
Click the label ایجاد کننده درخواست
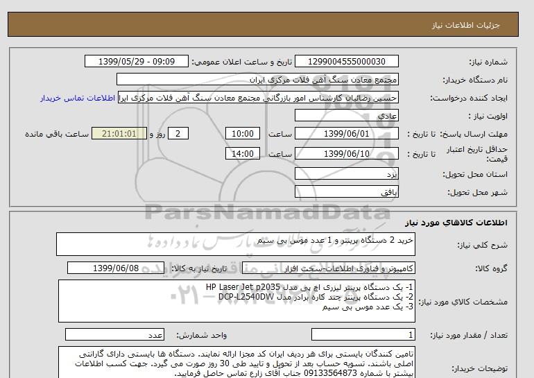pyautogui.click(x=469, y=98)
